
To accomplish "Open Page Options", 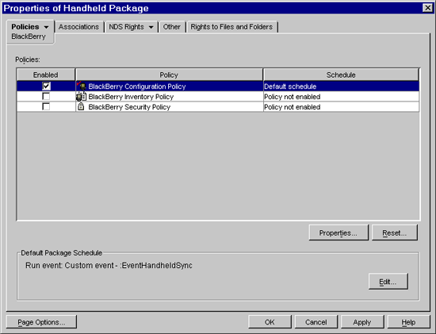I will click(41, 322).
